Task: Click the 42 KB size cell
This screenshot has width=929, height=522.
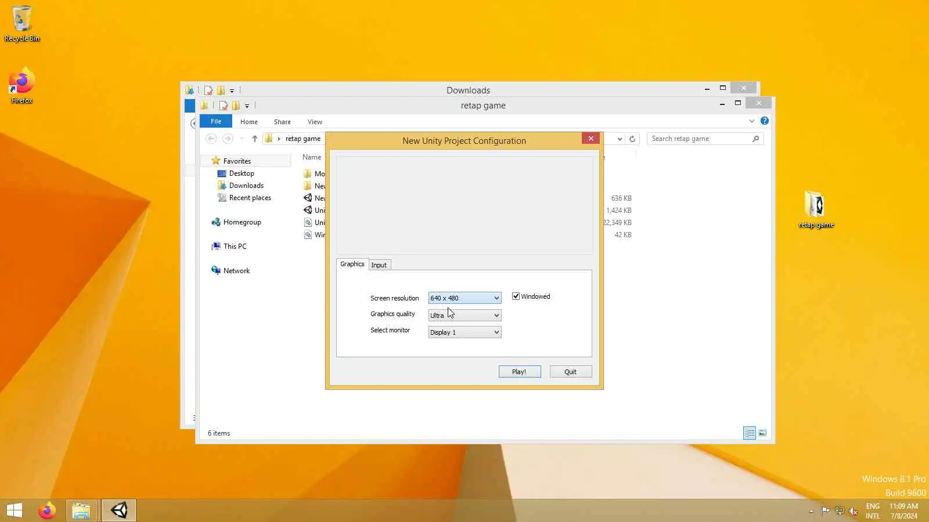Action: coord(623,235)
